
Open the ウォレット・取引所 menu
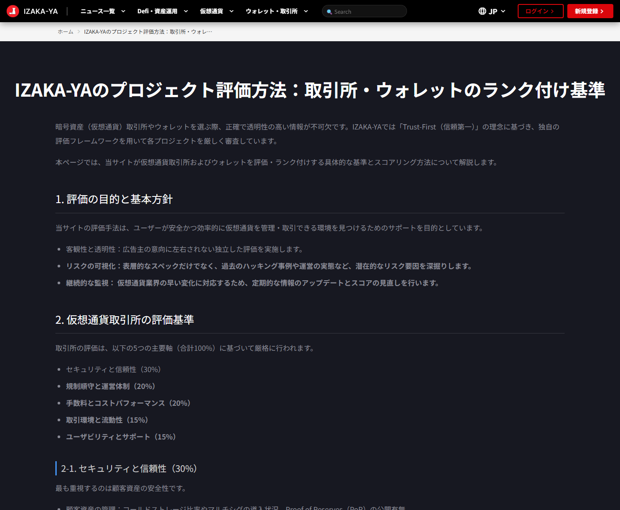(271, 11)
